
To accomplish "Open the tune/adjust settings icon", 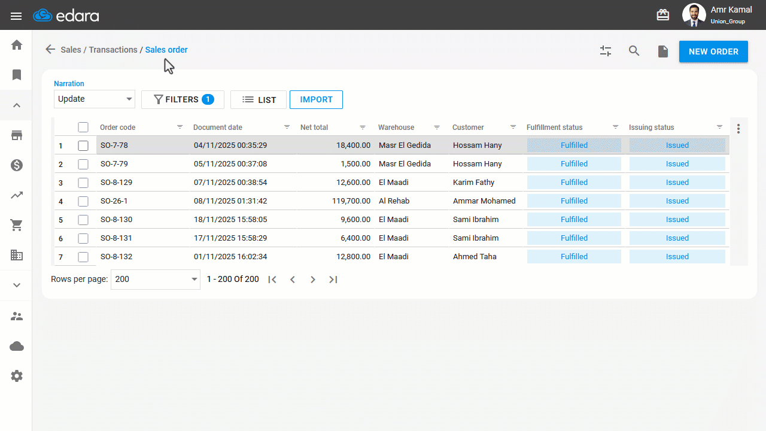I will pyautogui.click(x=606, y=51).
